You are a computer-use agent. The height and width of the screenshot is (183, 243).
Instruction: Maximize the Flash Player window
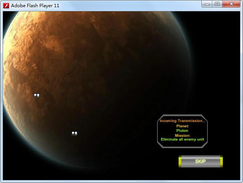click(x=217, y=4)
